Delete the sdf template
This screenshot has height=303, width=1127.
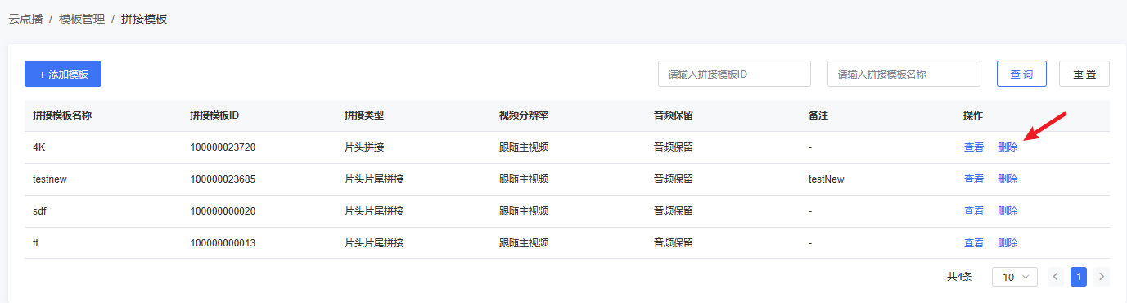tap(1008, 211)
